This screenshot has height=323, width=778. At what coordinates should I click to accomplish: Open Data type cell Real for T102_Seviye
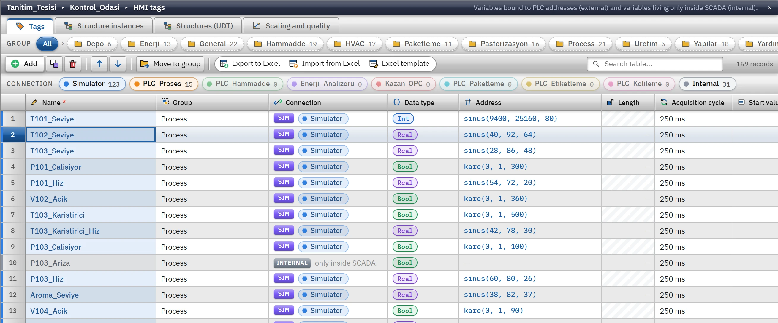point(405,135)
